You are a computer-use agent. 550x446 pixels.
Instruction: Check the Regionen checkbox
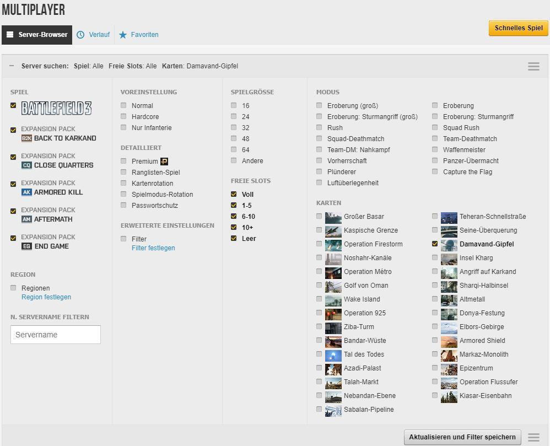(x=13, y=288)
